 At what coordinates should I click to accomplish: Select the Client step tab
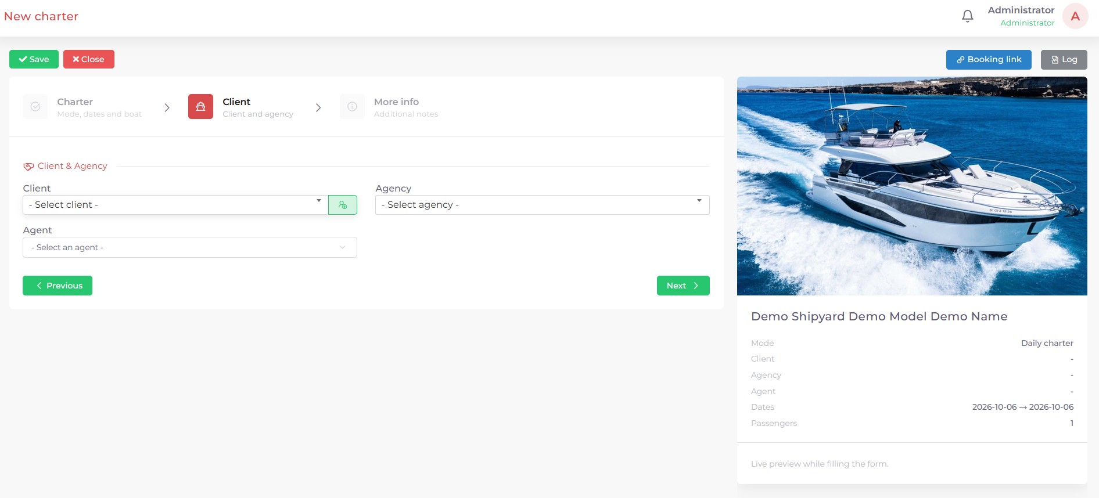[241, 107]
